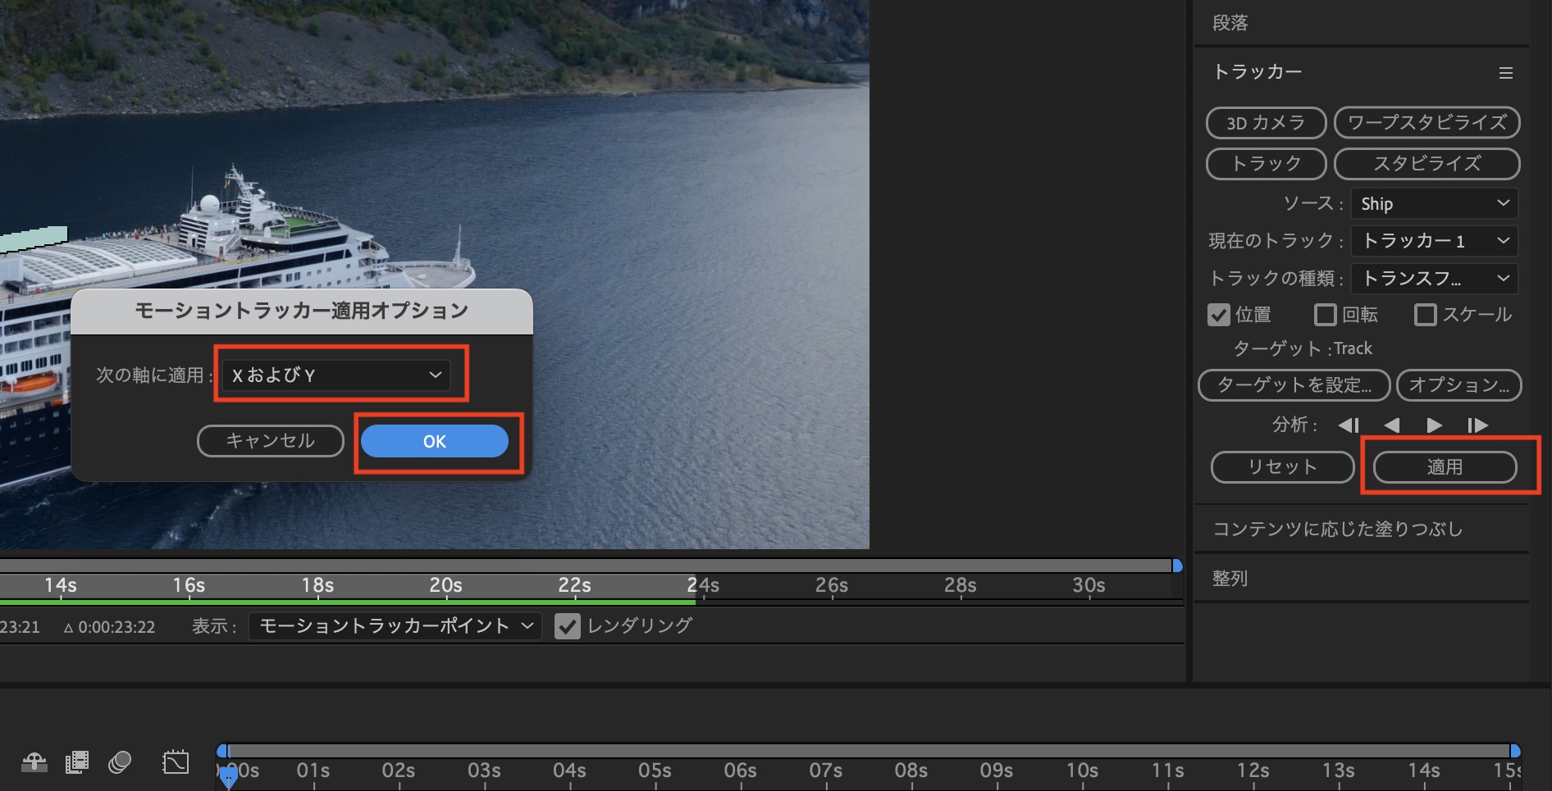This screenshot has width=1552, height=791.
Task: Click the 20s mark on layer ruler
Action: 445,585
